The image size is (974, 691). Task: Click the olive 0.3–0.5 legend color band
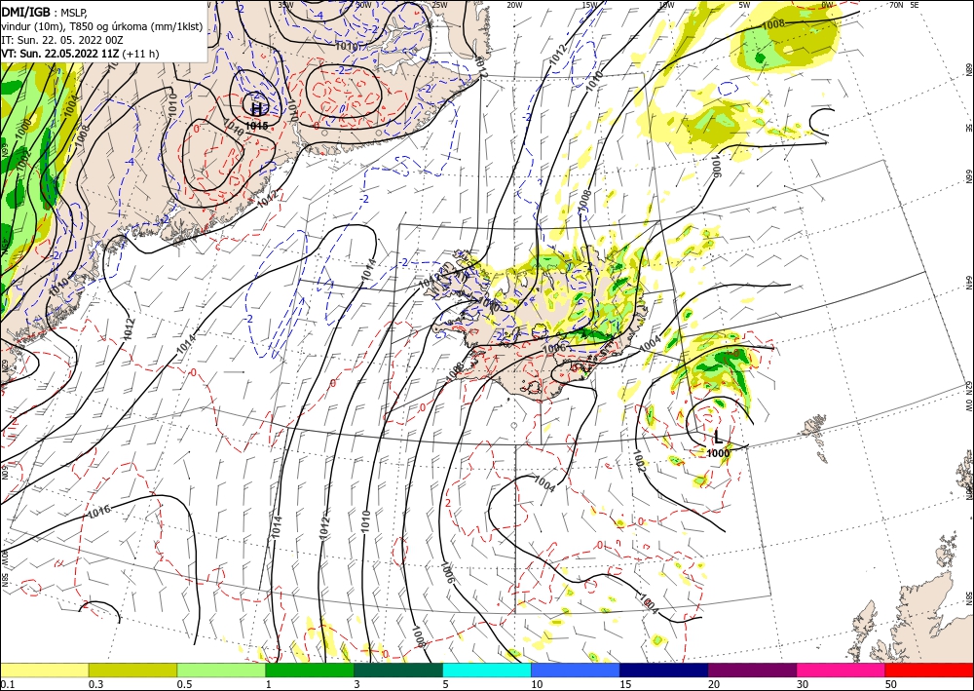pos(132,670)
